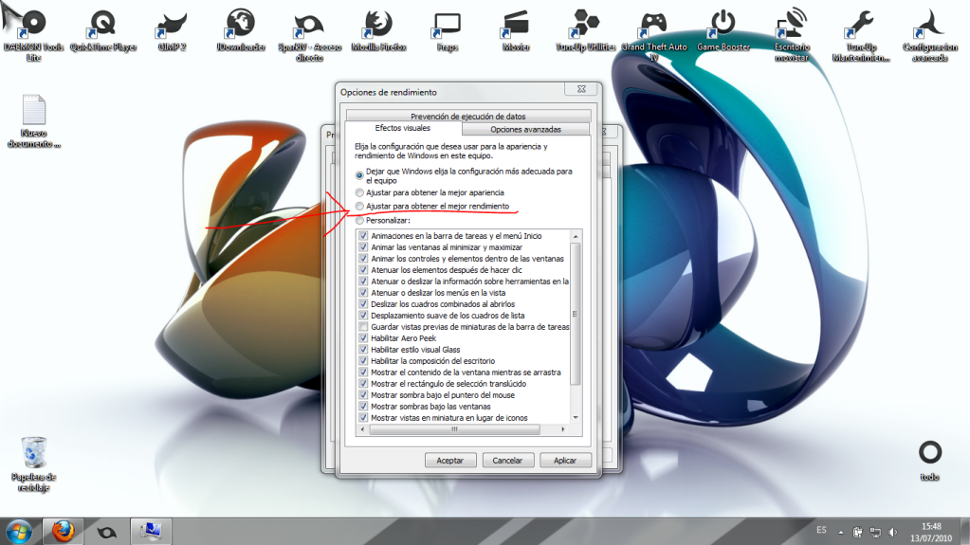Enable 'Guardar vistas previas de miniaturas' checkbox
Screen dimensions: 970x545
click(364, 326)
